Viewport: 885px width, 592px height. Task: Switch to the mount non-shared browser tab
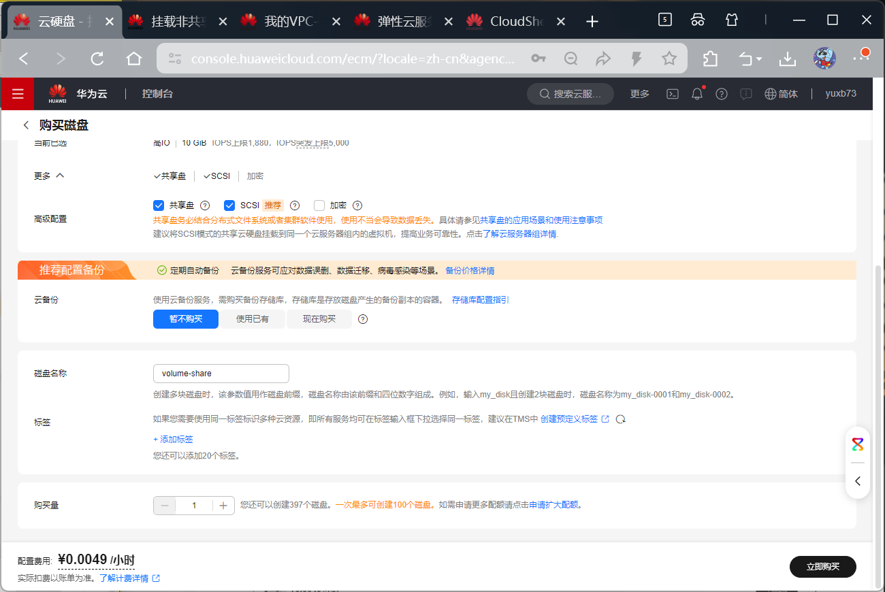click(178, 22)
